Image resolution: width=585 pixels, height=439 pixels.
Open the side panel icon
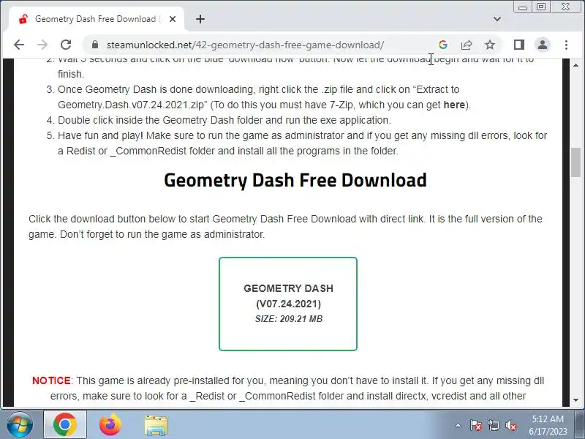click(519, 45)
